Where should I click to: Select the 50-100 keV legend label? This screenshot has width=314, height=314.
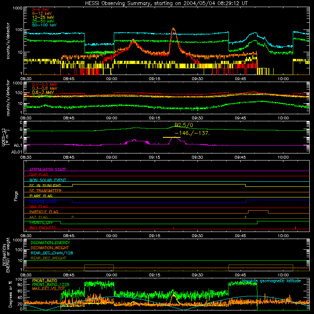pos(44,25)
